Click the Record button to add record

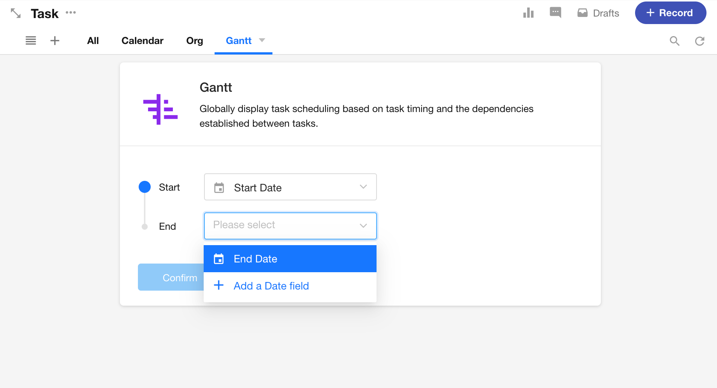point(670,13)
